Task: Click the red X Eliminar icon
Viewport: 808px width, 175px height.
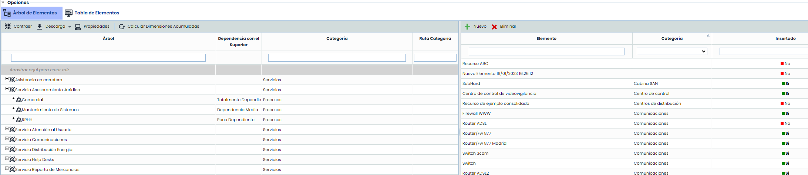Action: click(x=494, y=27)
